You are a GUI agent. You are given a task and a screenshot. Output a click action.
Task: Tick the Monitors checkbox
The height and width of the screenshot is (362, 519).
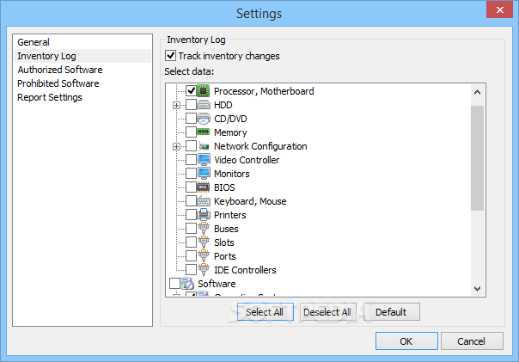click(191, 173)
